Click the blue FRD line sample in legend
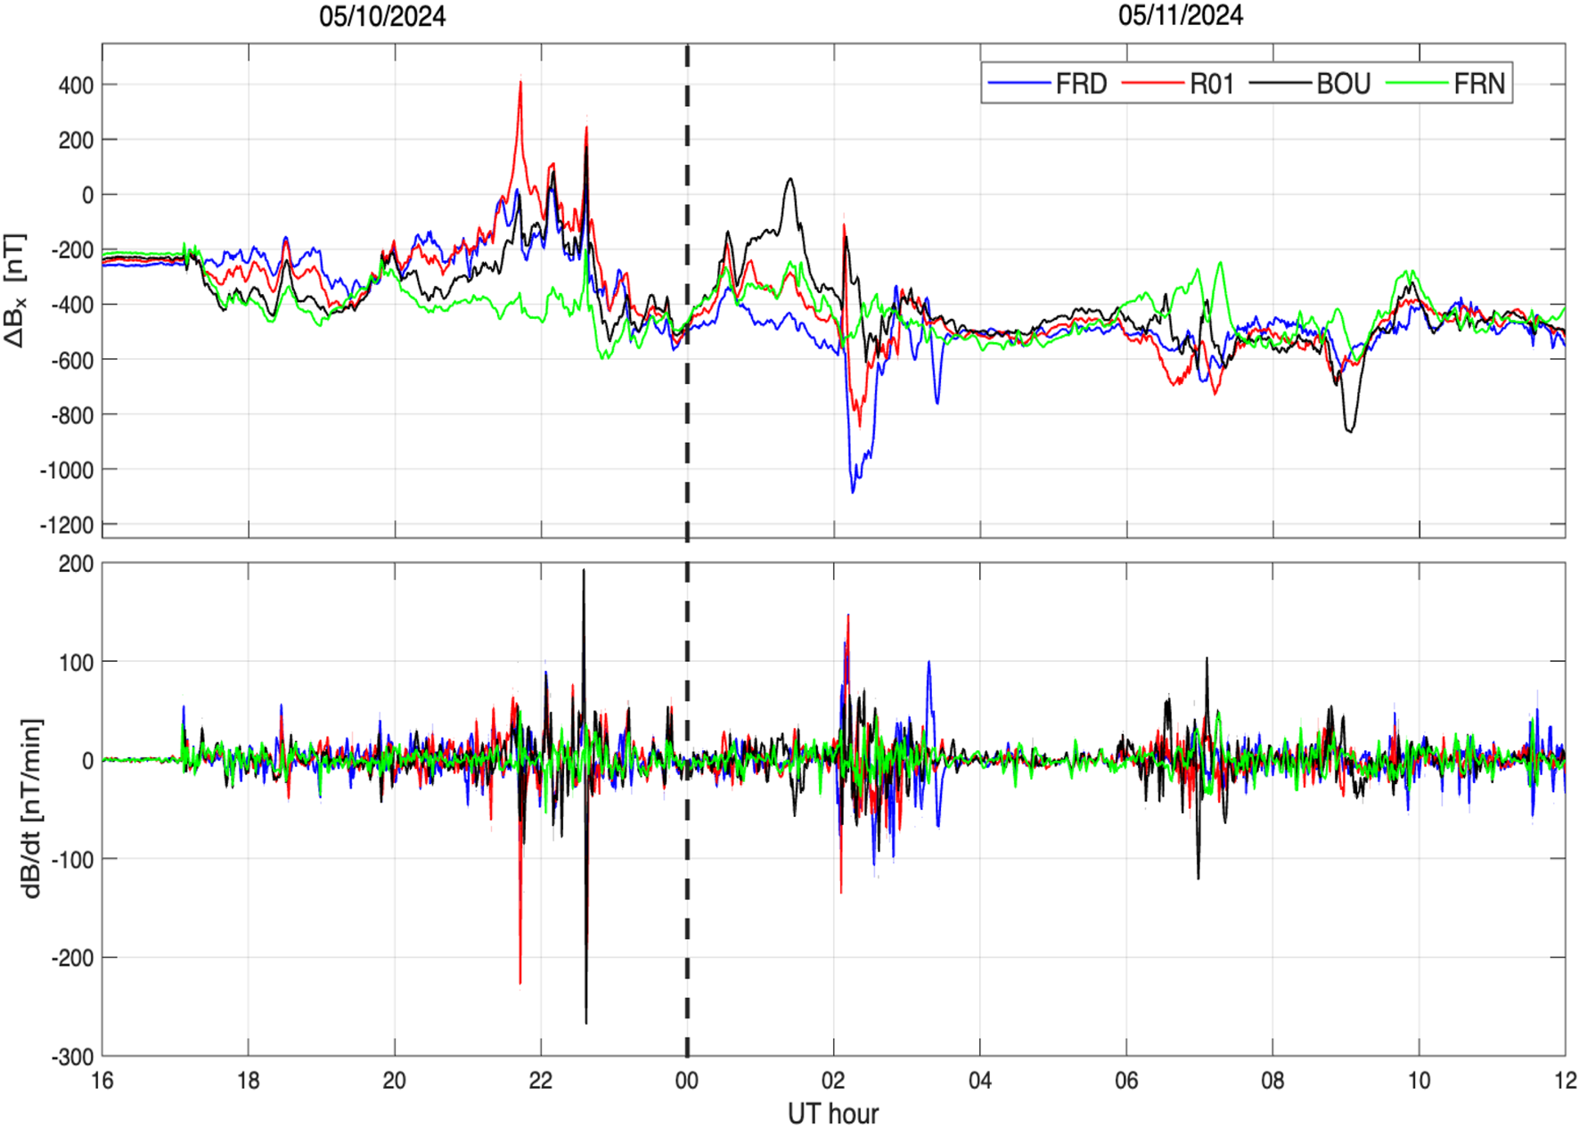 [1020, 80]
